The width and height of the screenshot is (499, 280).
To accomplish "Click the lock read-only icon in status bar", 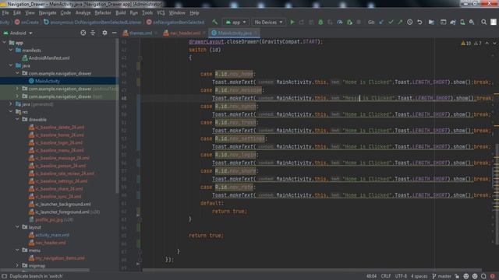I will (x=457, y=276).
